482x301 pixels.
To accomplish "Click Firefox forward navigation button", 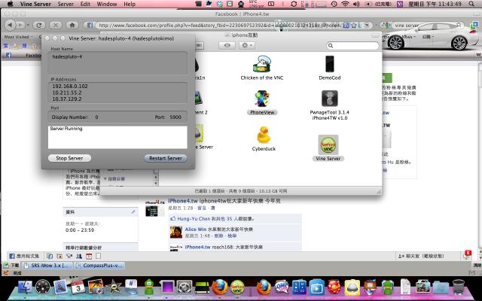I will point(20,25).
